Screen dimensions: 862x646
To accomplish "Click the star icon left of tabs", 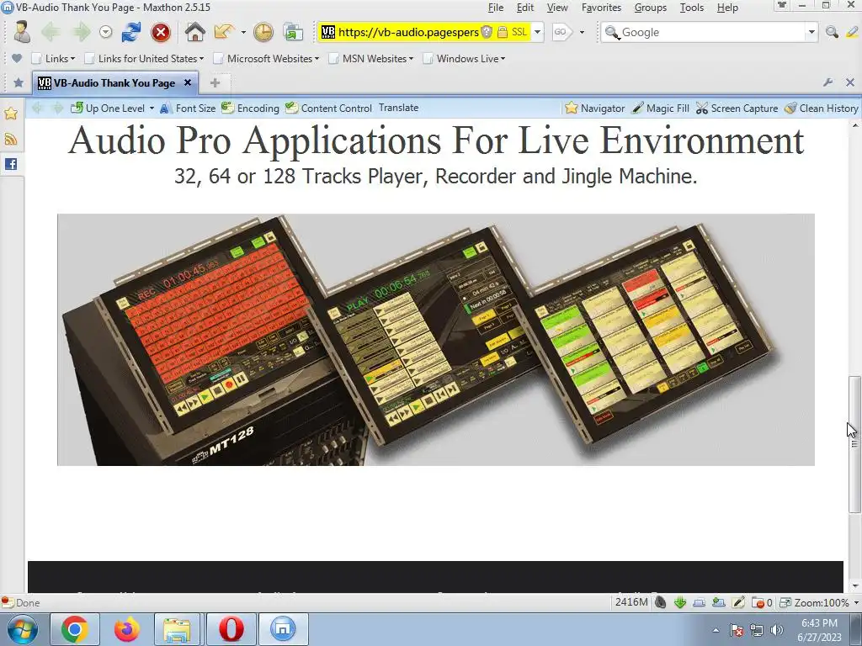I will [x=19, y=83].
